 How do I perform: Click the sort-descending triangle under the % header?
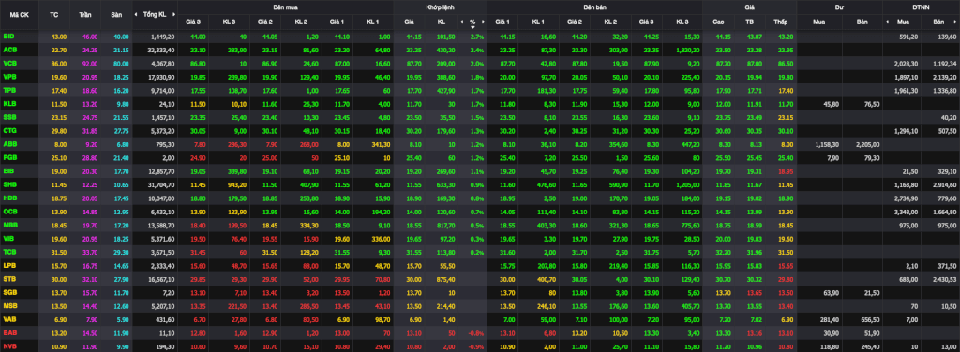472,27
